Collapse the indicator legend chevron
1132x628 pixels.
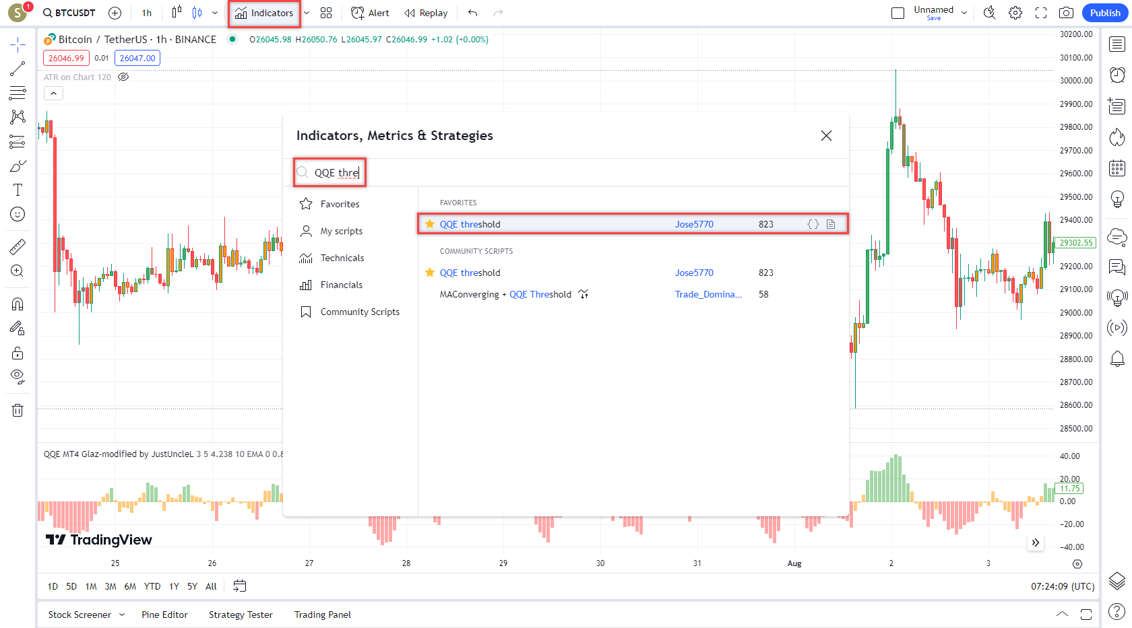pos(53,94)
